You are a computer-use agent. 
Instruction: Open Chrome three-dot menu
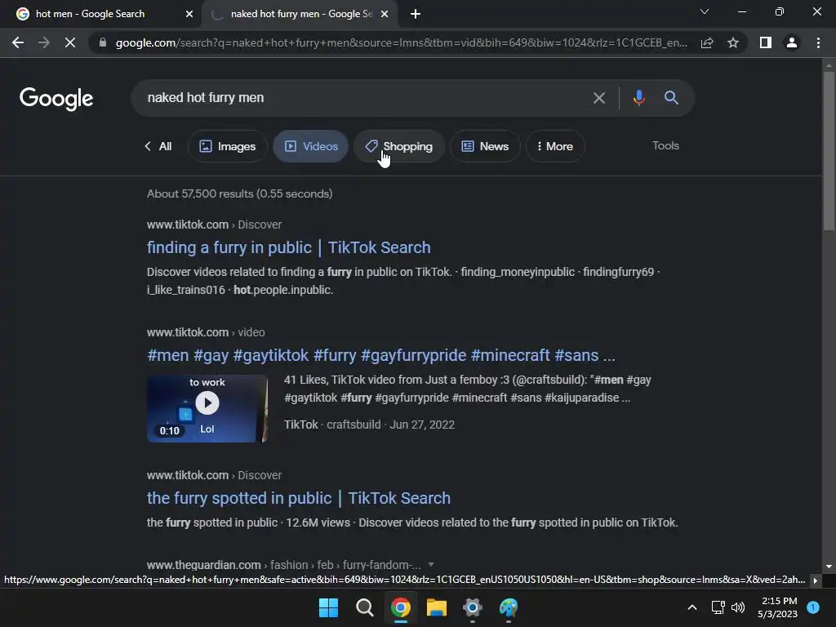point(818,42)
